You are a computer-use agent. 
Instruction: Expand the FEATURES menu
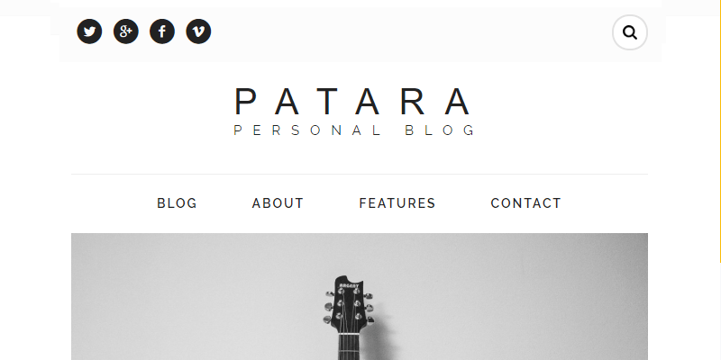pyautogui.click(x=397, y=203)
